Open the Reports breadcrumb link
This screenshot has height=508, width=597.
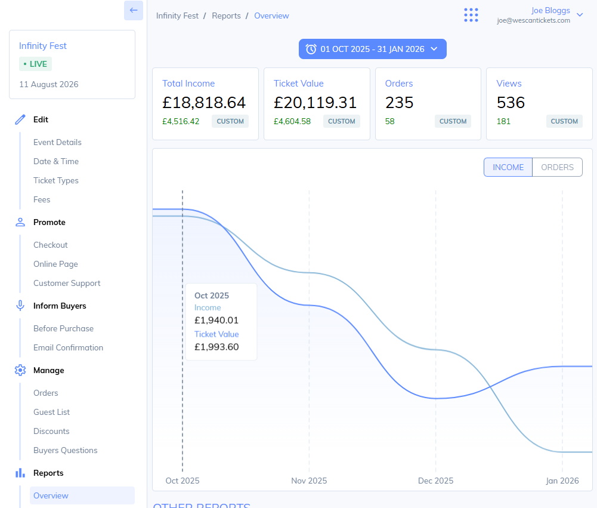226,16
